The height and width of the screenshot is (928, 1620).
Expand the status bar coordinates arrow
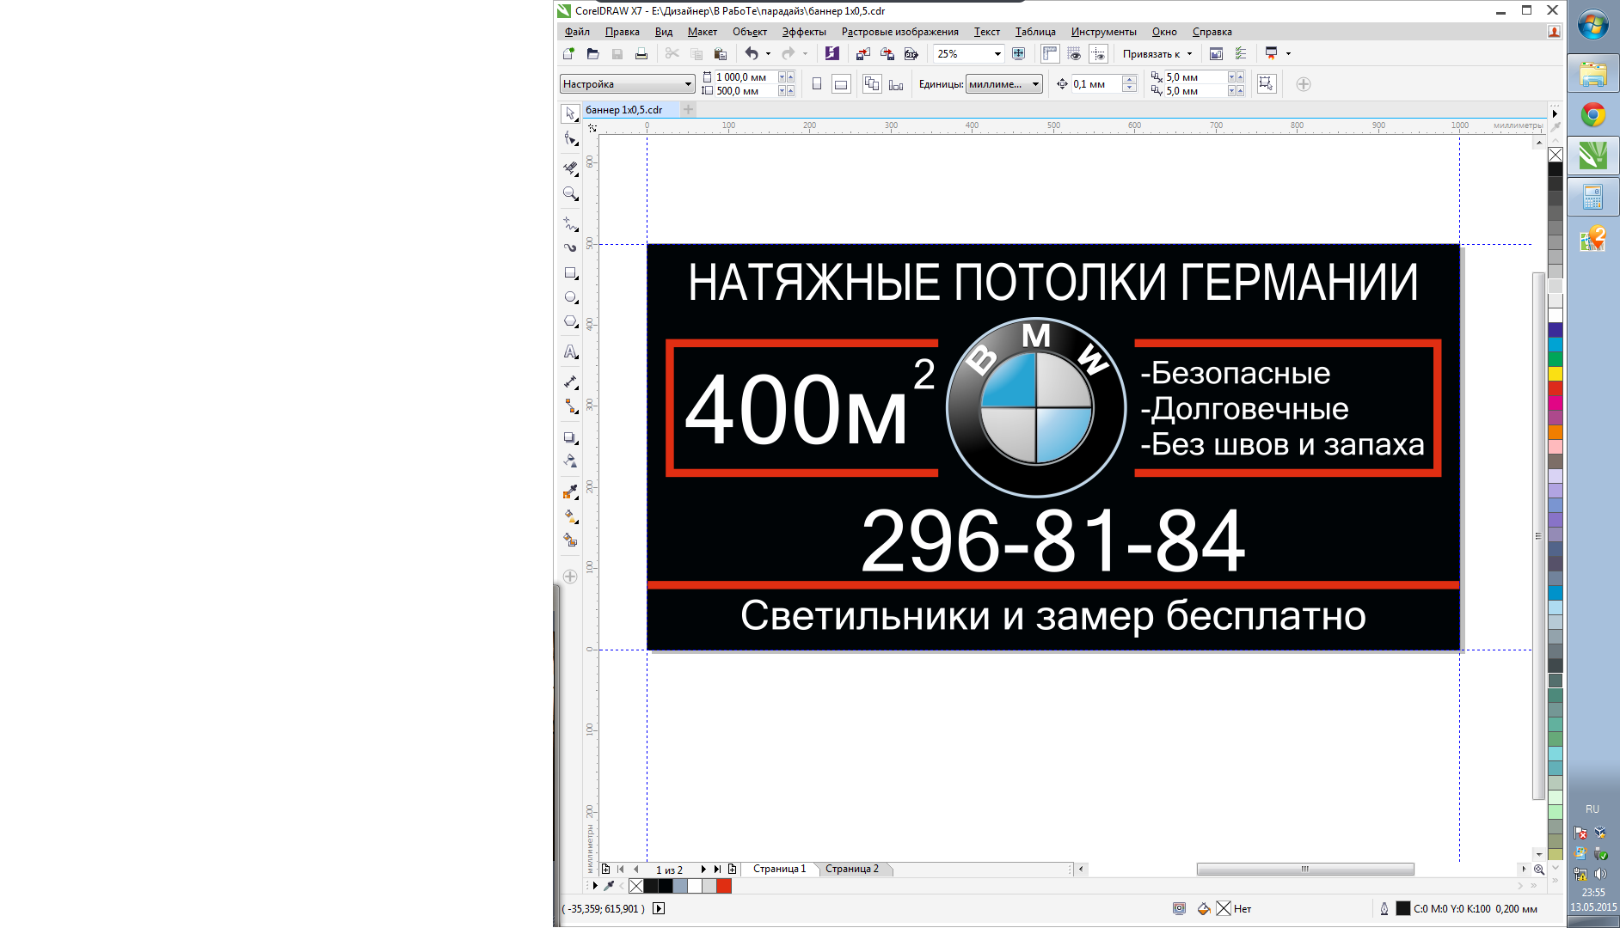(x=659, y=908)
